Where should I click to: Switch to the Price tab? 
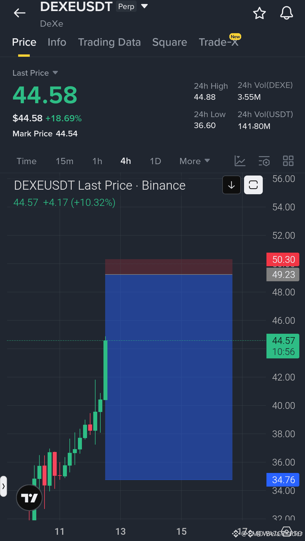(24, 42)
